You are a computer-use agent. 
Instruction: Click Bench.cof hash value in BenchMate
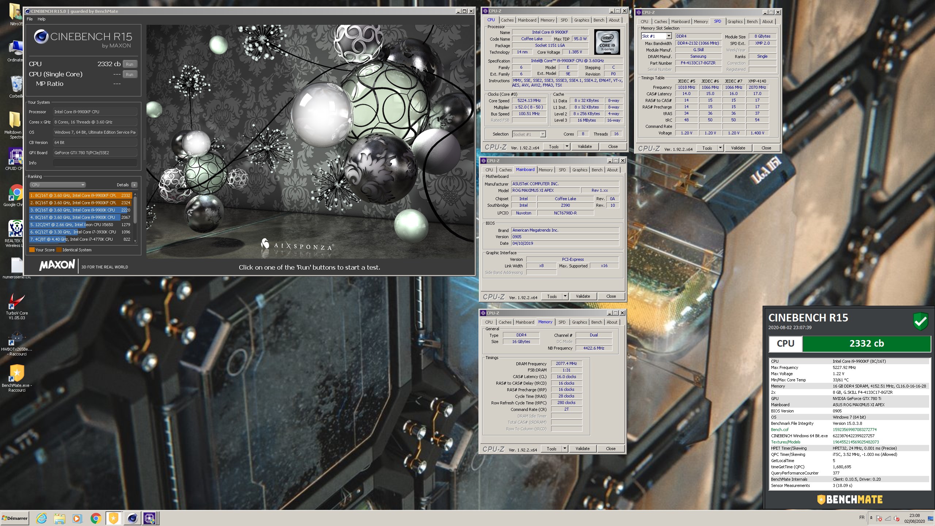click(855, 430)
